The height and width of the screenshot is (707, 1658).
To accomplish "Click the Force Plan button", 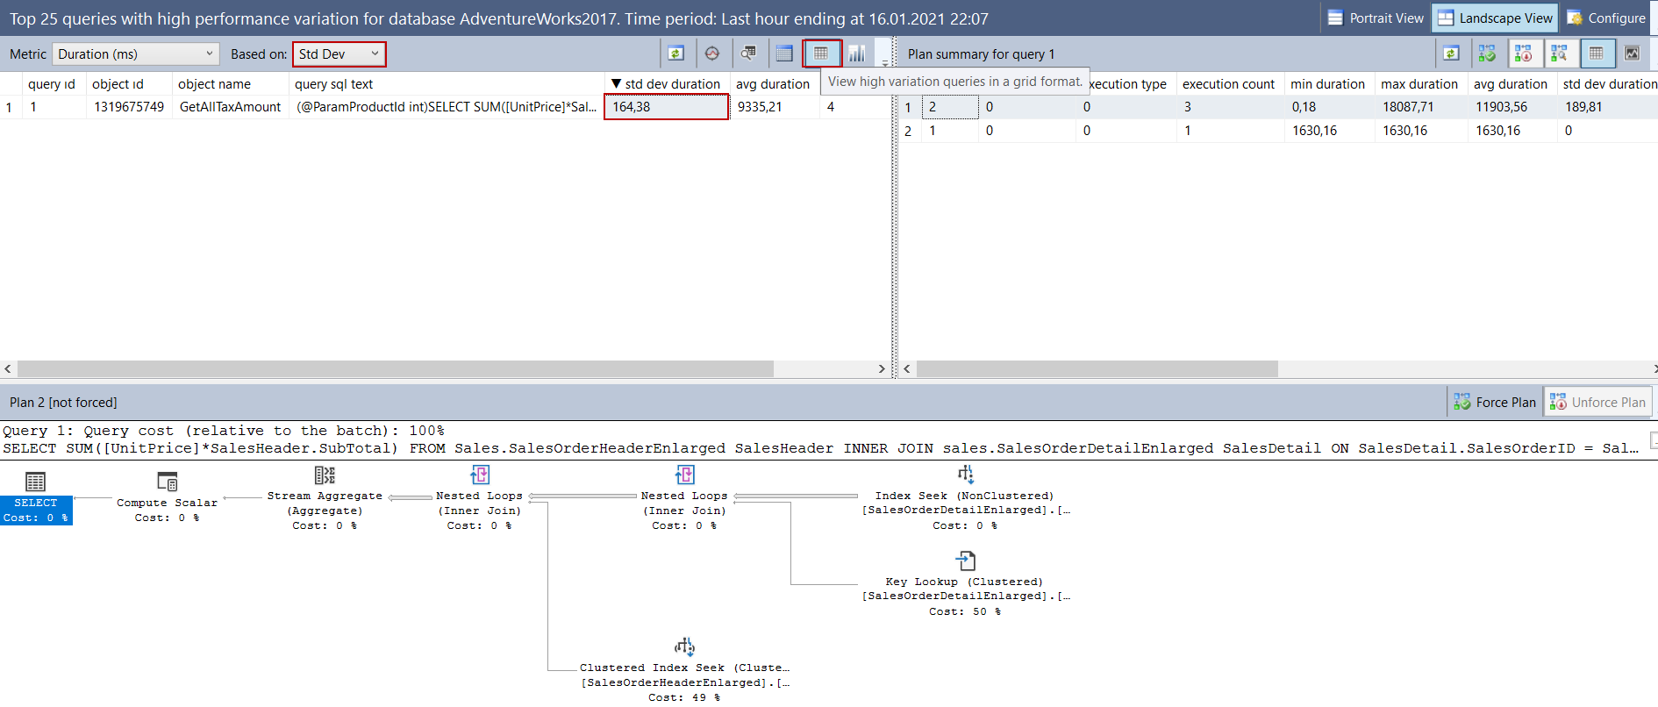I will pos(1495,402).
